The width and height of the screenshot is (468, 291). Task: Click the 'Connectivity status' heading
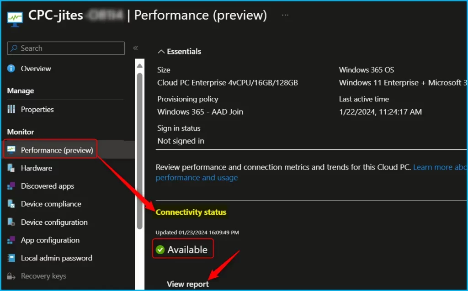(191, 212)
